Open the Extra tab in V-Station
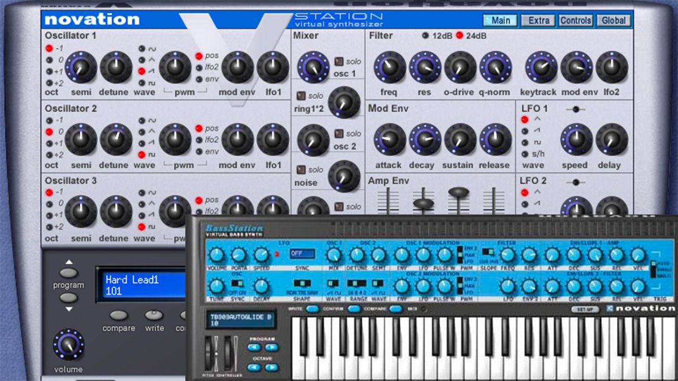The image size is (678, 381). [538, 20]
